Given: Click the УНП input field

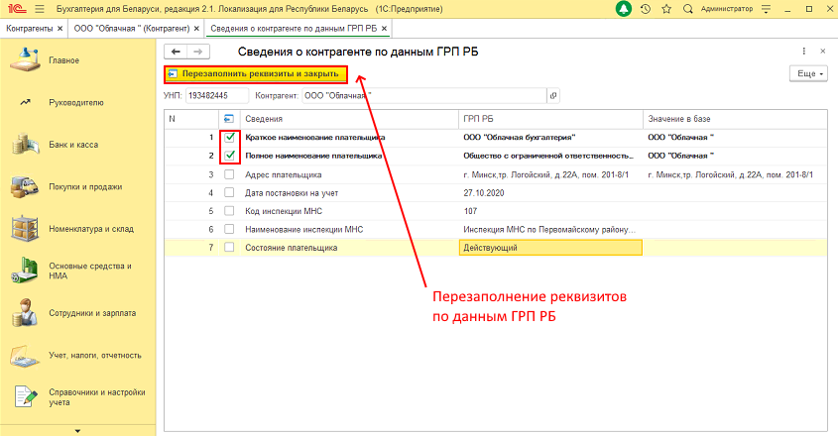Looking at the screenshot, I should 217,96.
